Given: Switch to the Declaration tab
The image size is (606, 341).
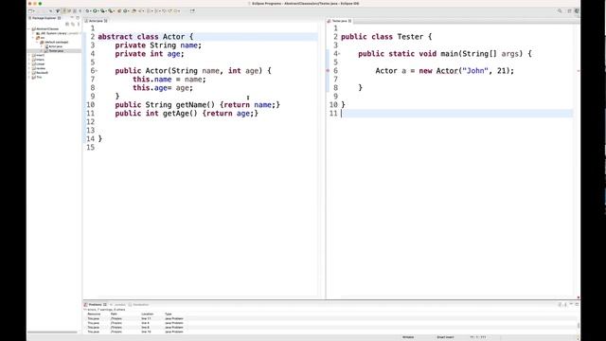Looking at the screenshot, I should tap(138, 305).
